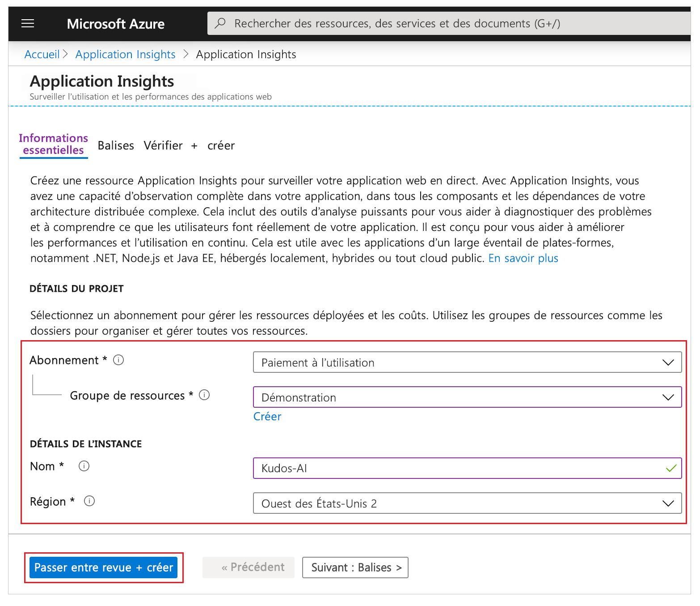Click the subtitle Surveiller l'utilisation text
The height and width of the screenshot is (606, 700).
(151, 97)
